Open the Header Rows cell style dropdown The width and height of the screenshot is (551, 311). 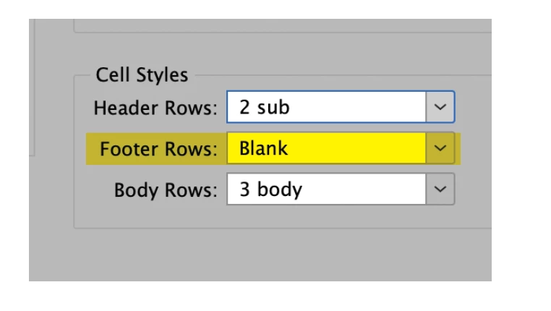point(340,108)
